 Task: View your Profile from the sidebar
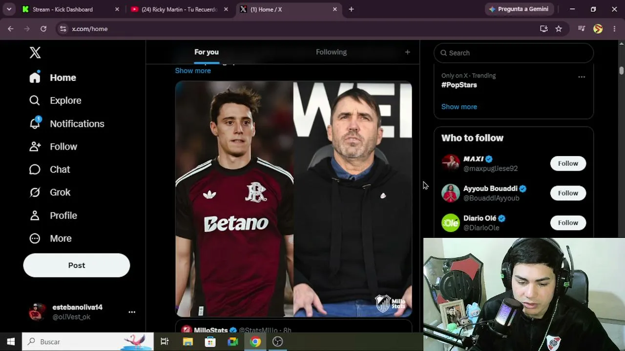click(x=53, y=215)
